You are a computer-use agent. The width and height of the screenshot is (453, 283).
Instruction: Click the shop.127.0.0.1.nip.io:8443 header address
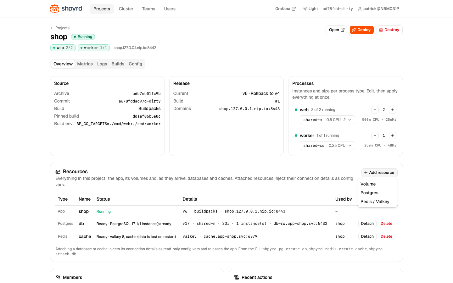click(135, 48)
